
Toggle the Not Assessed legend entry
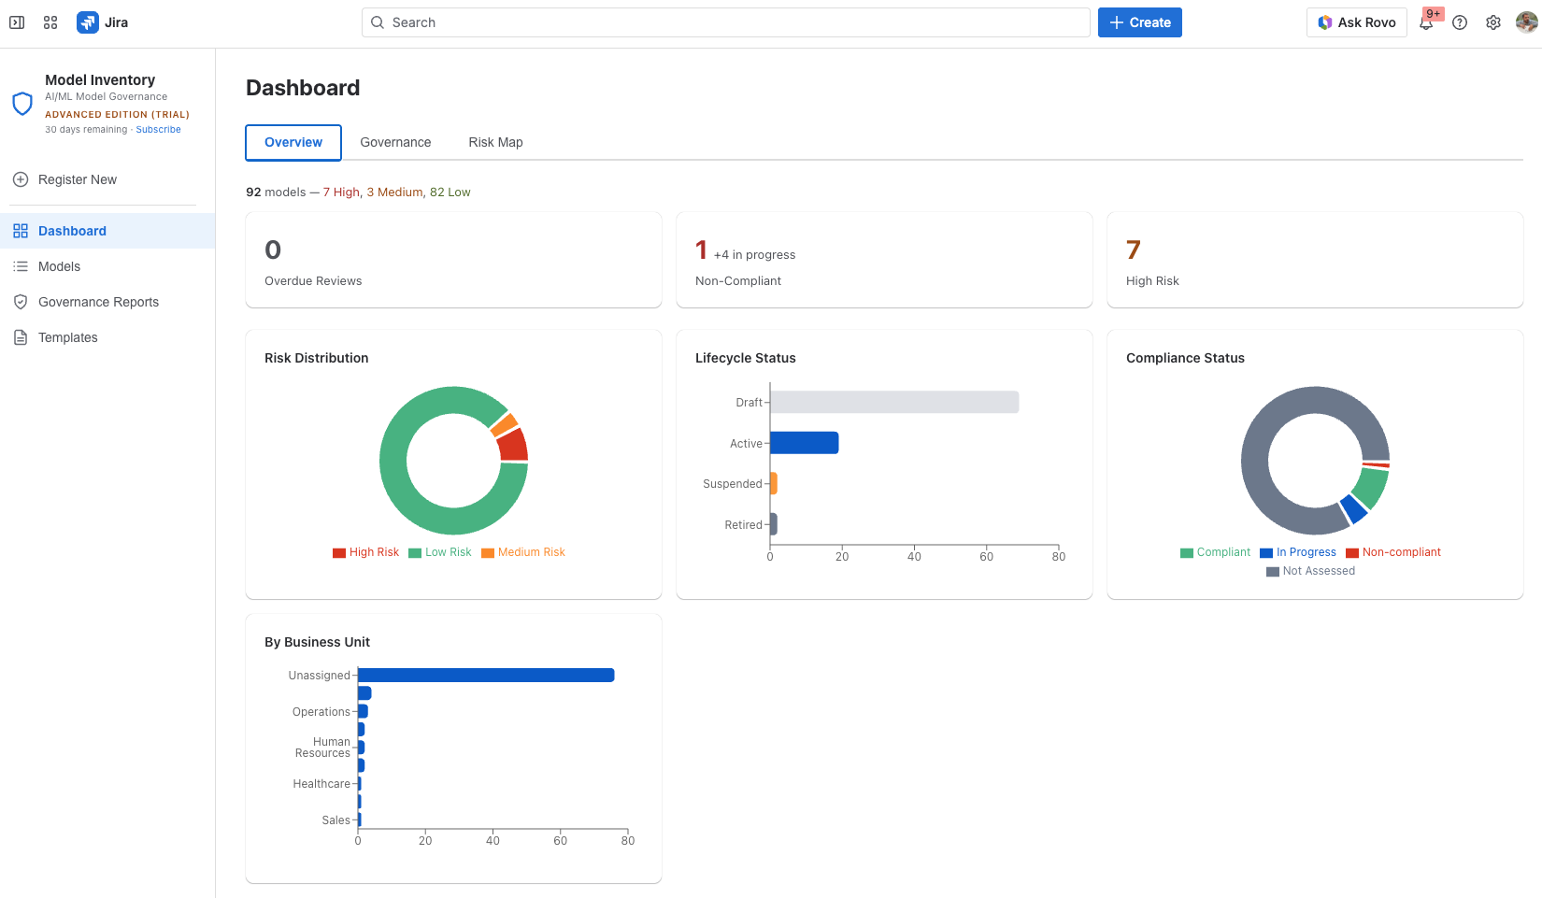1310,571
